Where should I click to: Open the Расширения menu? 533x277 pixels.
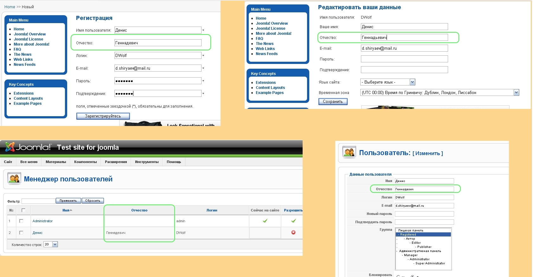tap(116, 162)
